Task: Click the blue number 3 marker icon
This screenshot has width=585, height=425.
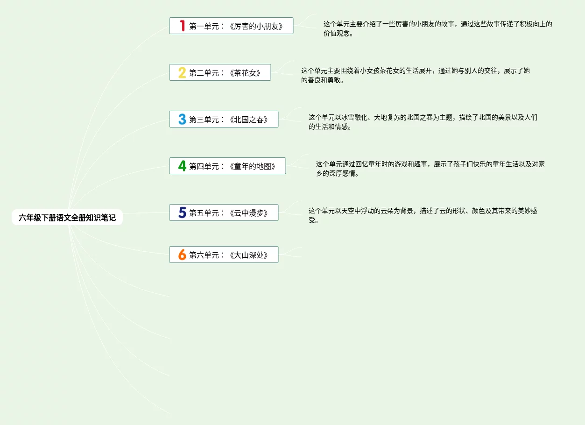Action: (x=182, y=119)
